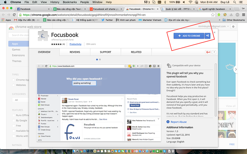Switch to the RELATED tab
The image size is (247, 154).
coord(136,52)
